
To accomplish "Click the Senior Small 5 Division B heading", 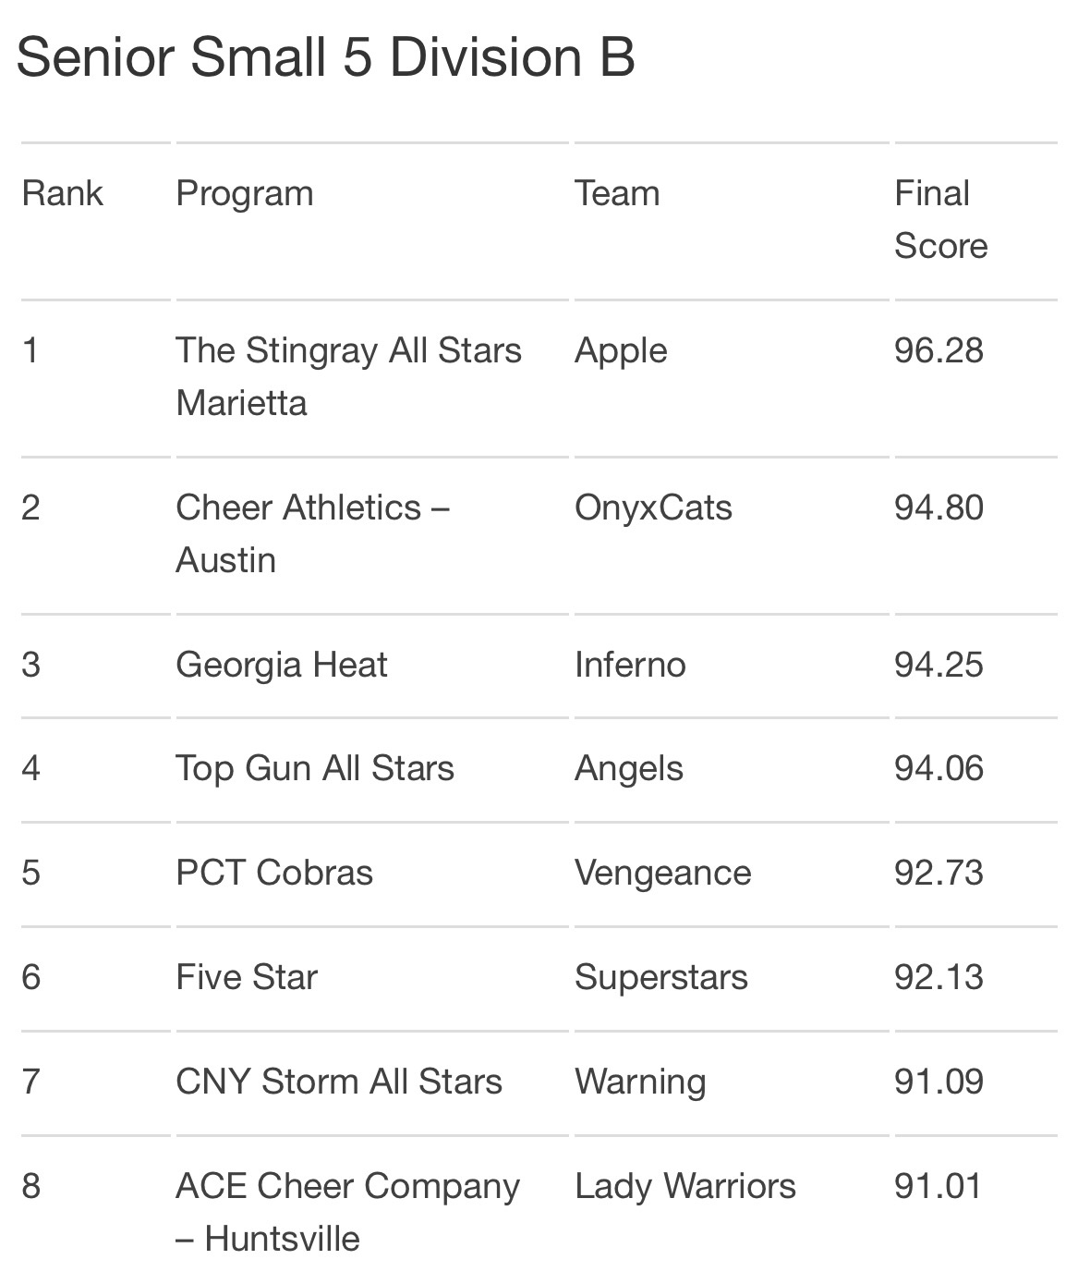I will (x=325, y=57).
